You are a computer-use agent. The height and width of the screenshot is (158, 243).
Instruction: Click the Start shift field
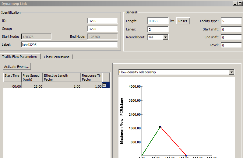click(231, 29)
